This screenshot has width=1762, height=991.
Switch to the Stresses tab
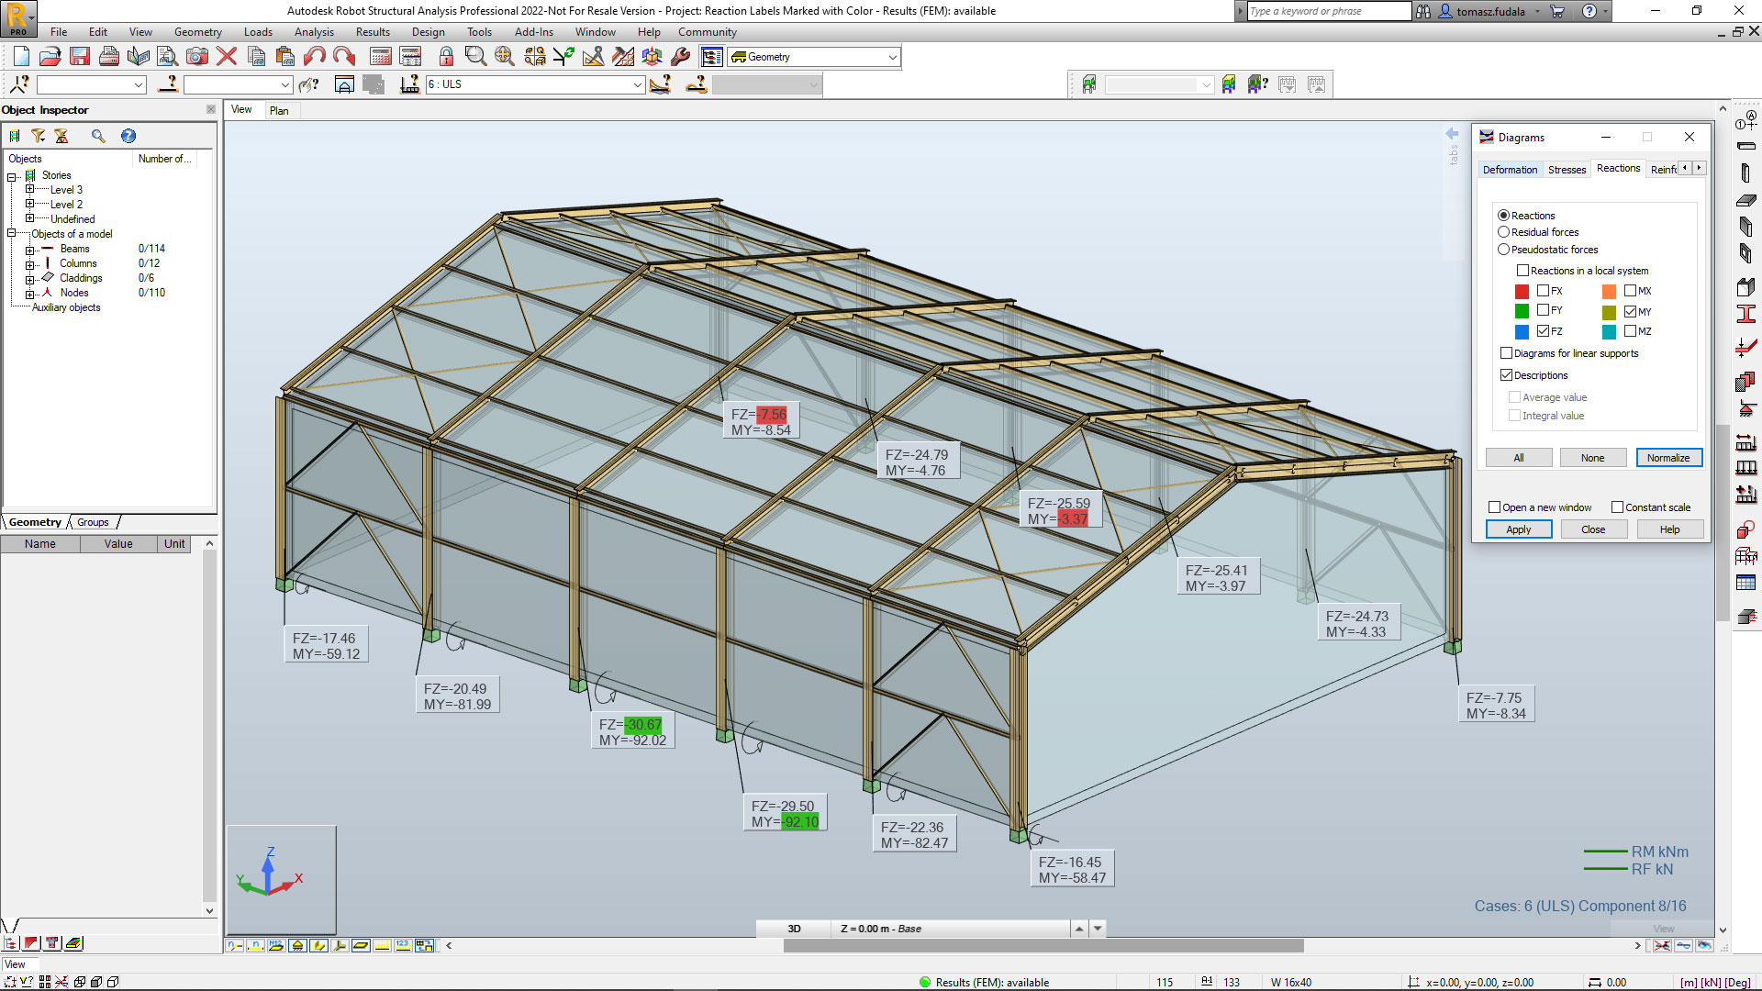[x=1567, y=170]
